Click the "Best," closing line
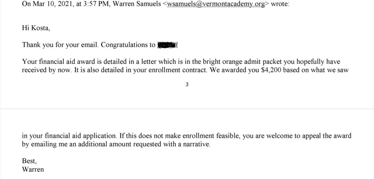Screen dimensions: 374x179 coord(29,161)
